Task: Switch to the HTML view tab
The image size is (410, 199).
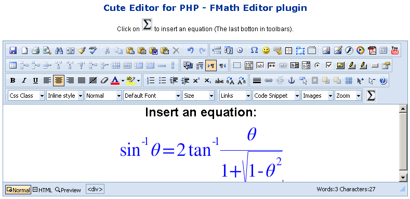Action: pyautogui.click(x=43, y=190)
